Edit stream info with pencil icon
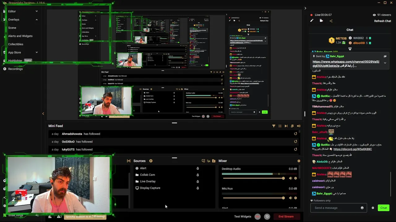 [312, 21]
